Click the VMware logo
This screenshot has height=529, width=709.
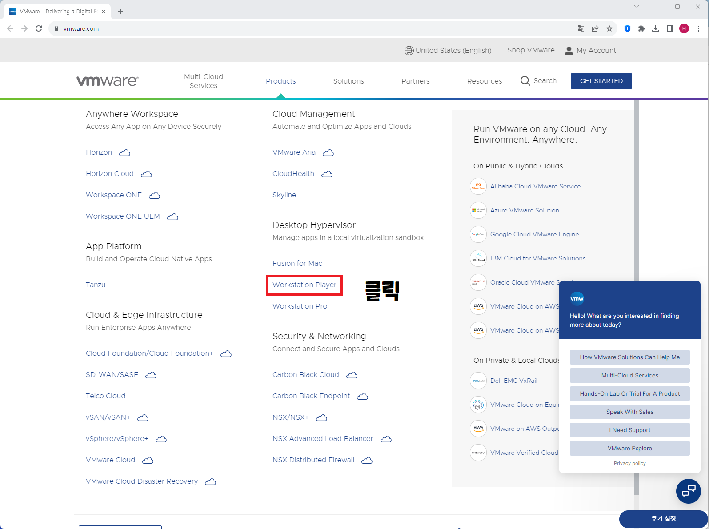(108, 81)
